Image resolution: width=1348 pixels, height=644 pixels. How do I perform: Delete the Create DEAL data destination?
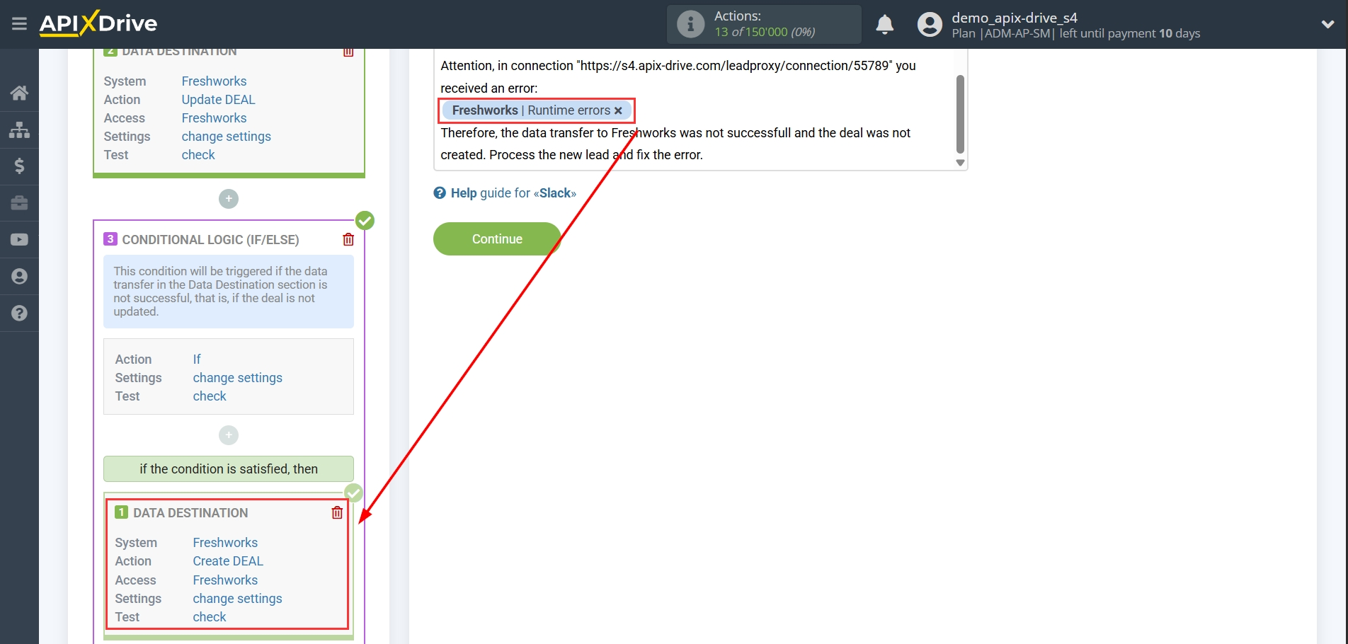pyautogui.click(x=337, y=512)
